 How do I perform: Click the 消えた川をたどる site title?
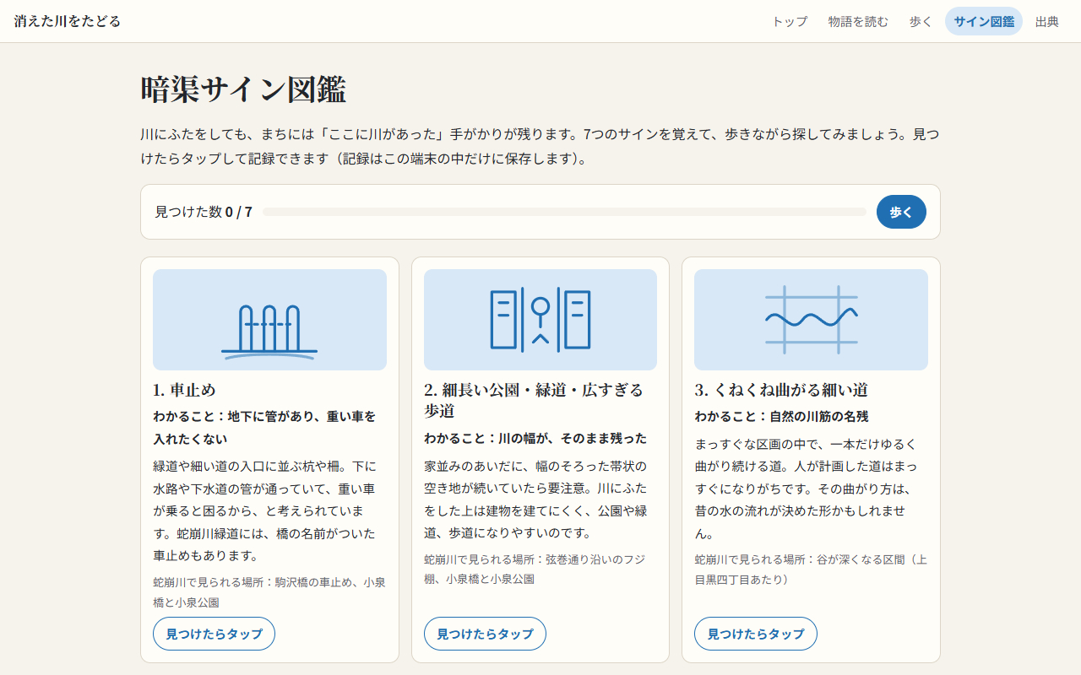tap(68, 21)
